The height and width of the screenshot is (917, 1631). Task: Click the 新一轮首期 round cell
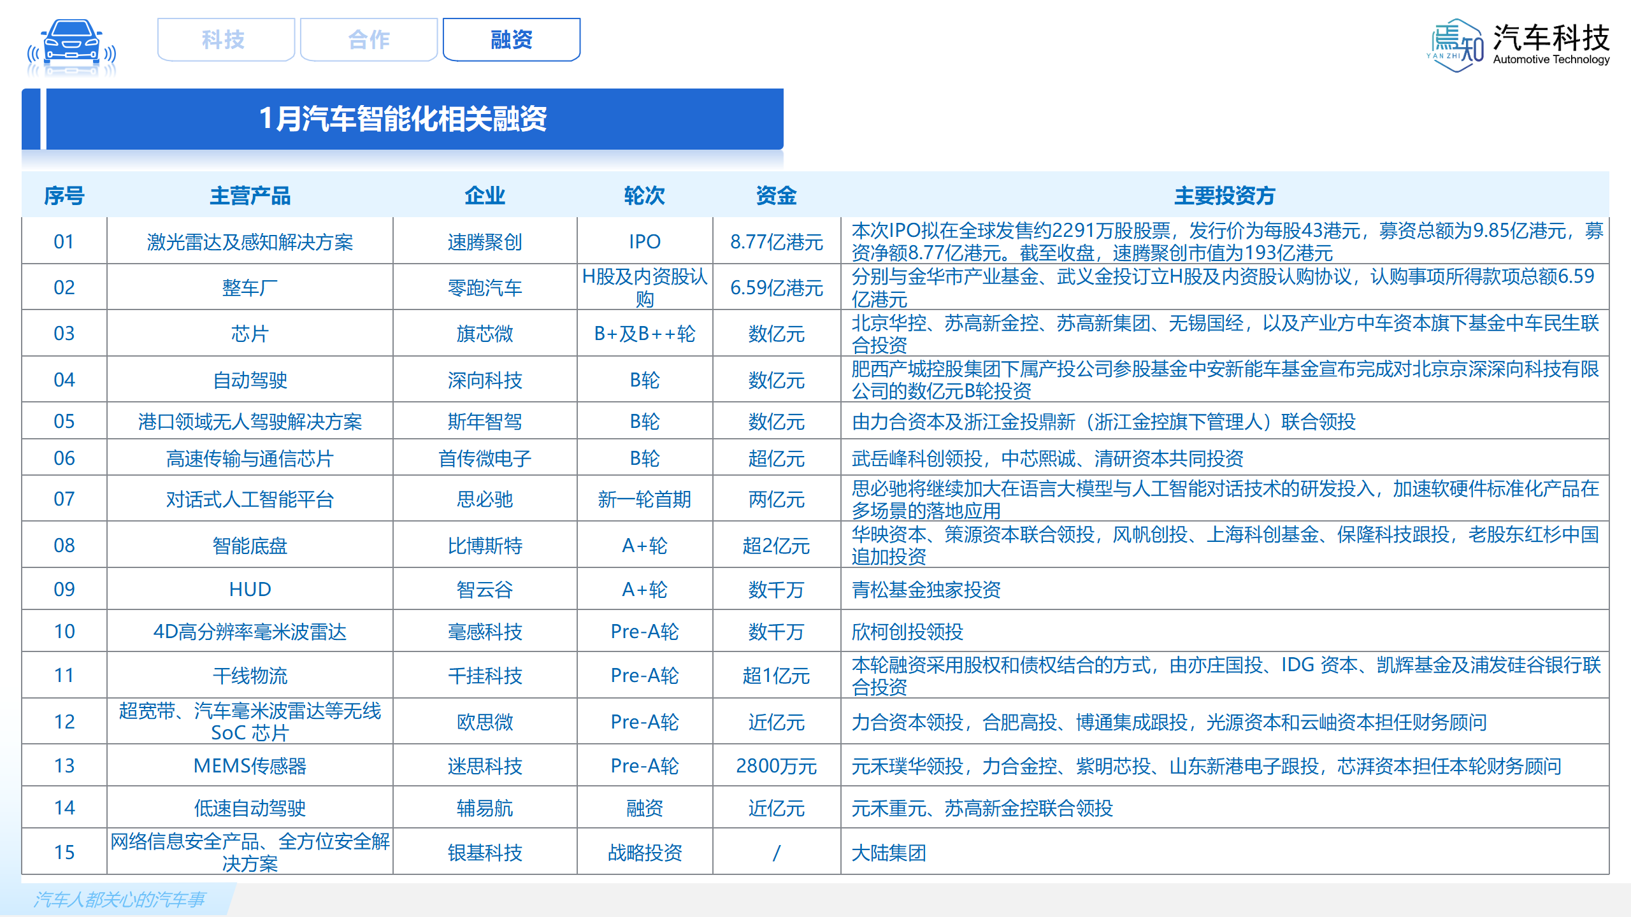[x=644, y=499]
